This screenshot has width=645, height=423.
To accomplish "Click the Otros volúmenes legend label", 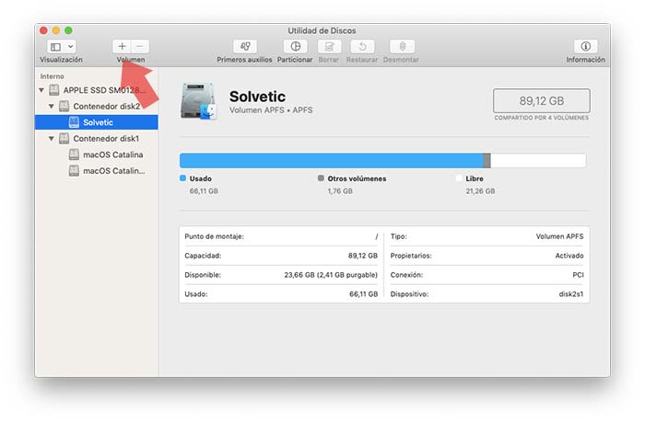I will (x=357, y=178).
